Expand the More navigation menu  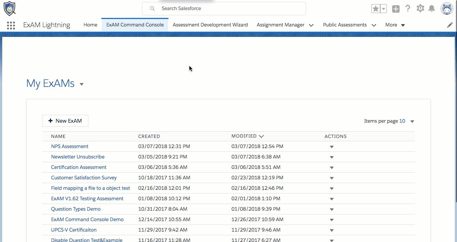coord(395,25)
